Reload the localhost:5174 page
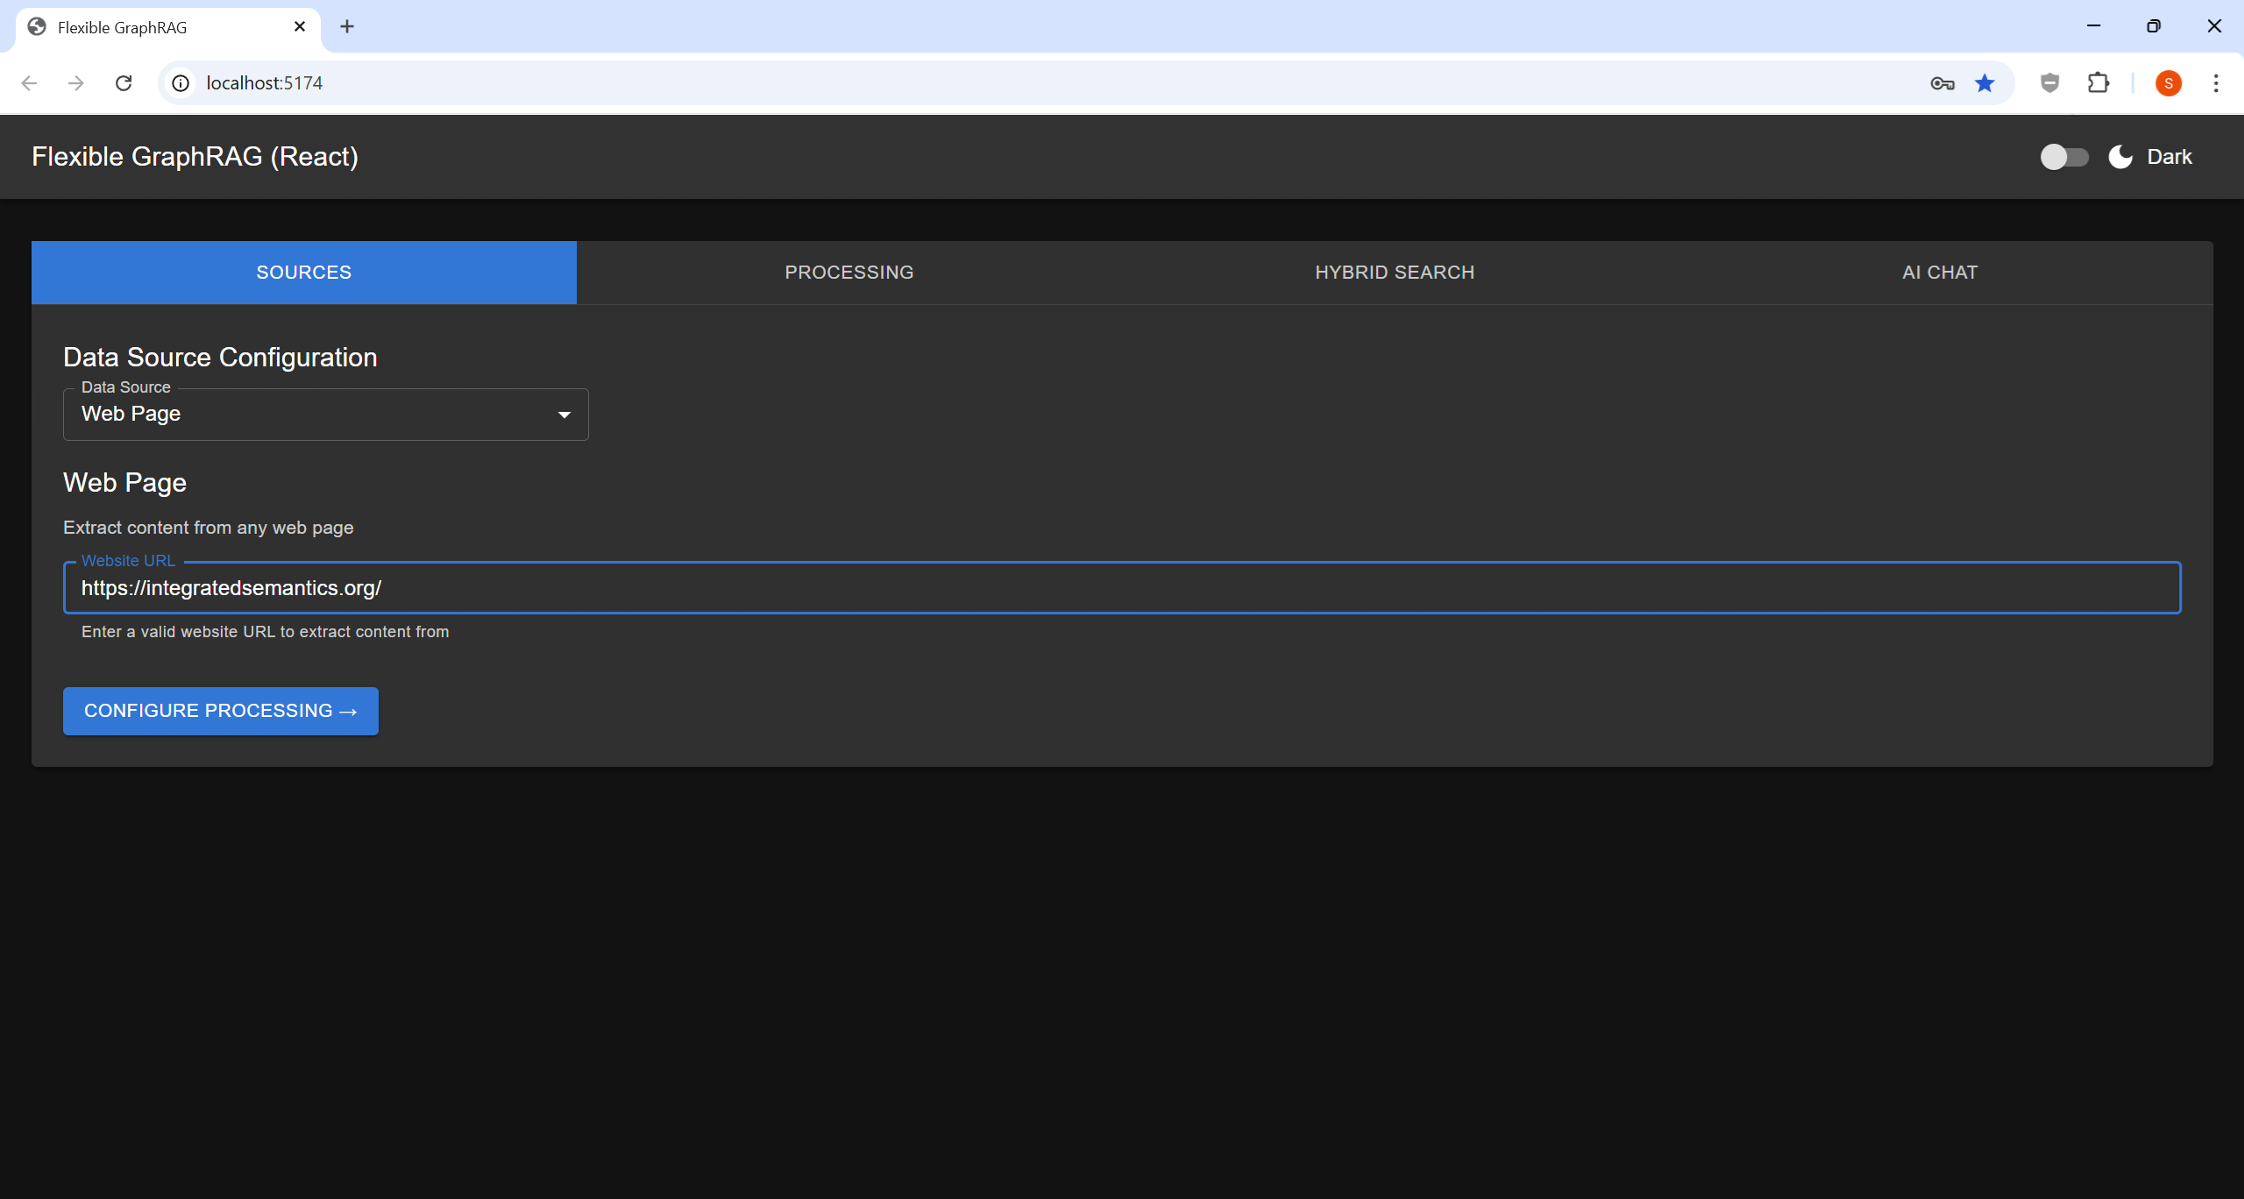This screenshot has width=2244, height=1199. (124, 82)
